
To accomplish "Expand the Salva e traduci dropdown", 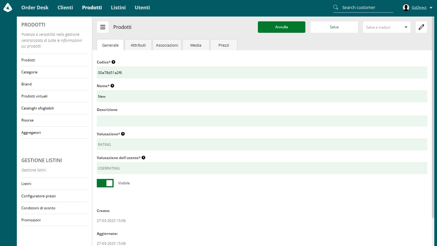I will (x=387, y=27).
